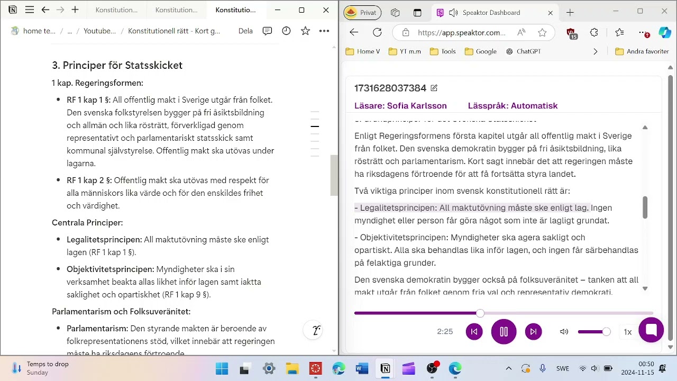Adjust the Speaktor volume slider
Image resolution: width=677 pixels, height=381 pixels.
pos(594,332)
